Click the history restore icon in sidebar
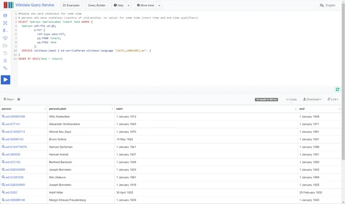This screenshot has height=204, width=345. tap(5, 53)
